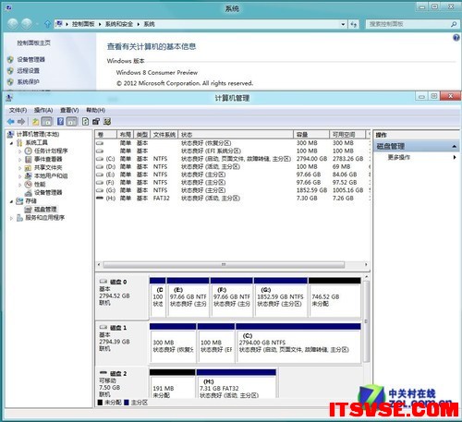The height and width of the screenshot is (422, 462).
Task: Expand the 服务和应用程序 node arrow
Action: [11, 218]
